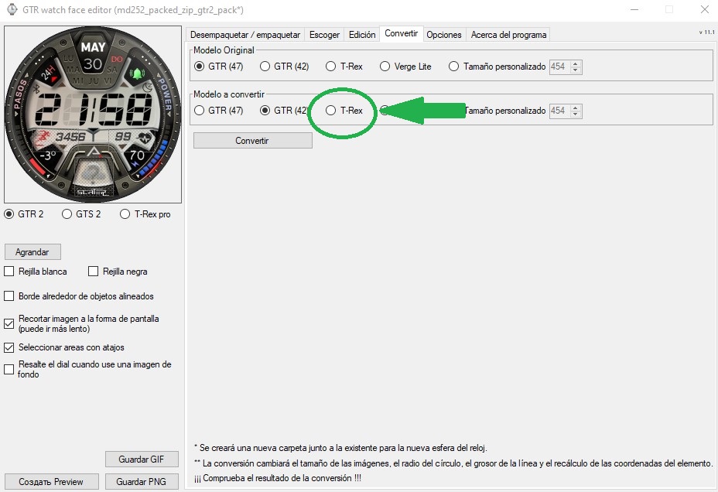This screenshot has height=492, width=718.
Task: Increase custom size in Modelo Original spinner
Action: click(576, 63)
